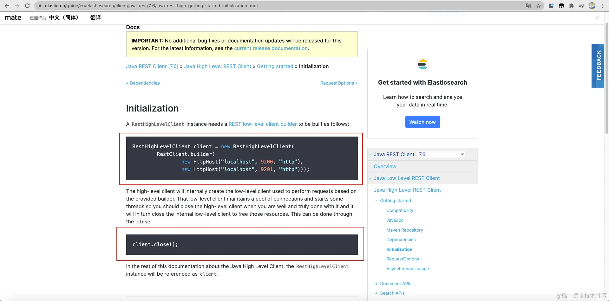Image resolution: width=609 pixels, height=301 pixels.
Task: Open the Search APIs sidebar link
Action: point(392,293)
